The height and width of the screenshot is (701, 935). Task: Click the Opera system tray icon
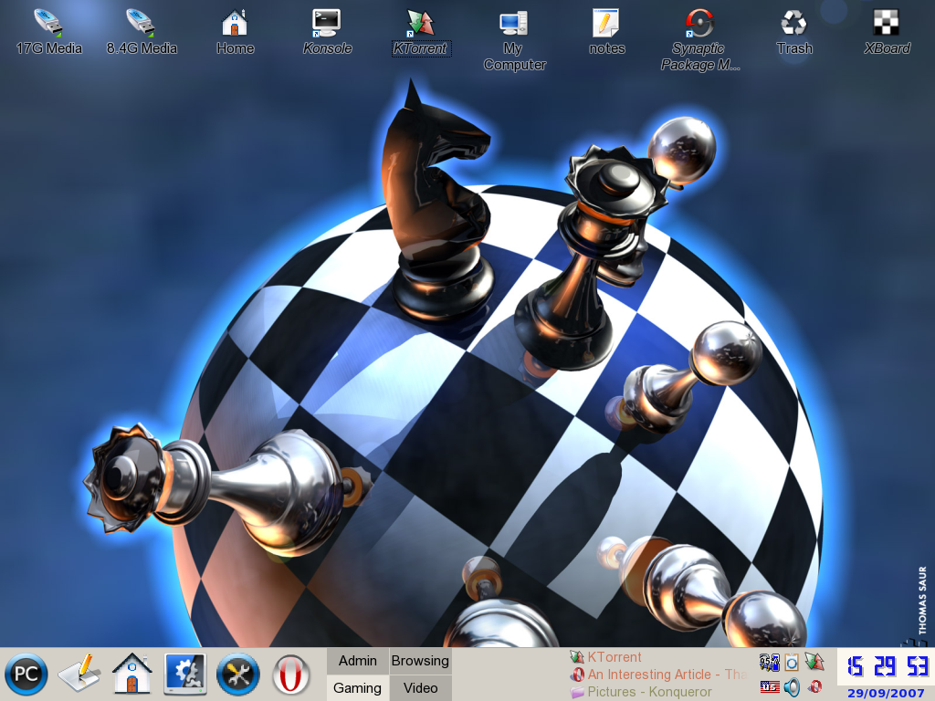tap(814, 687)
